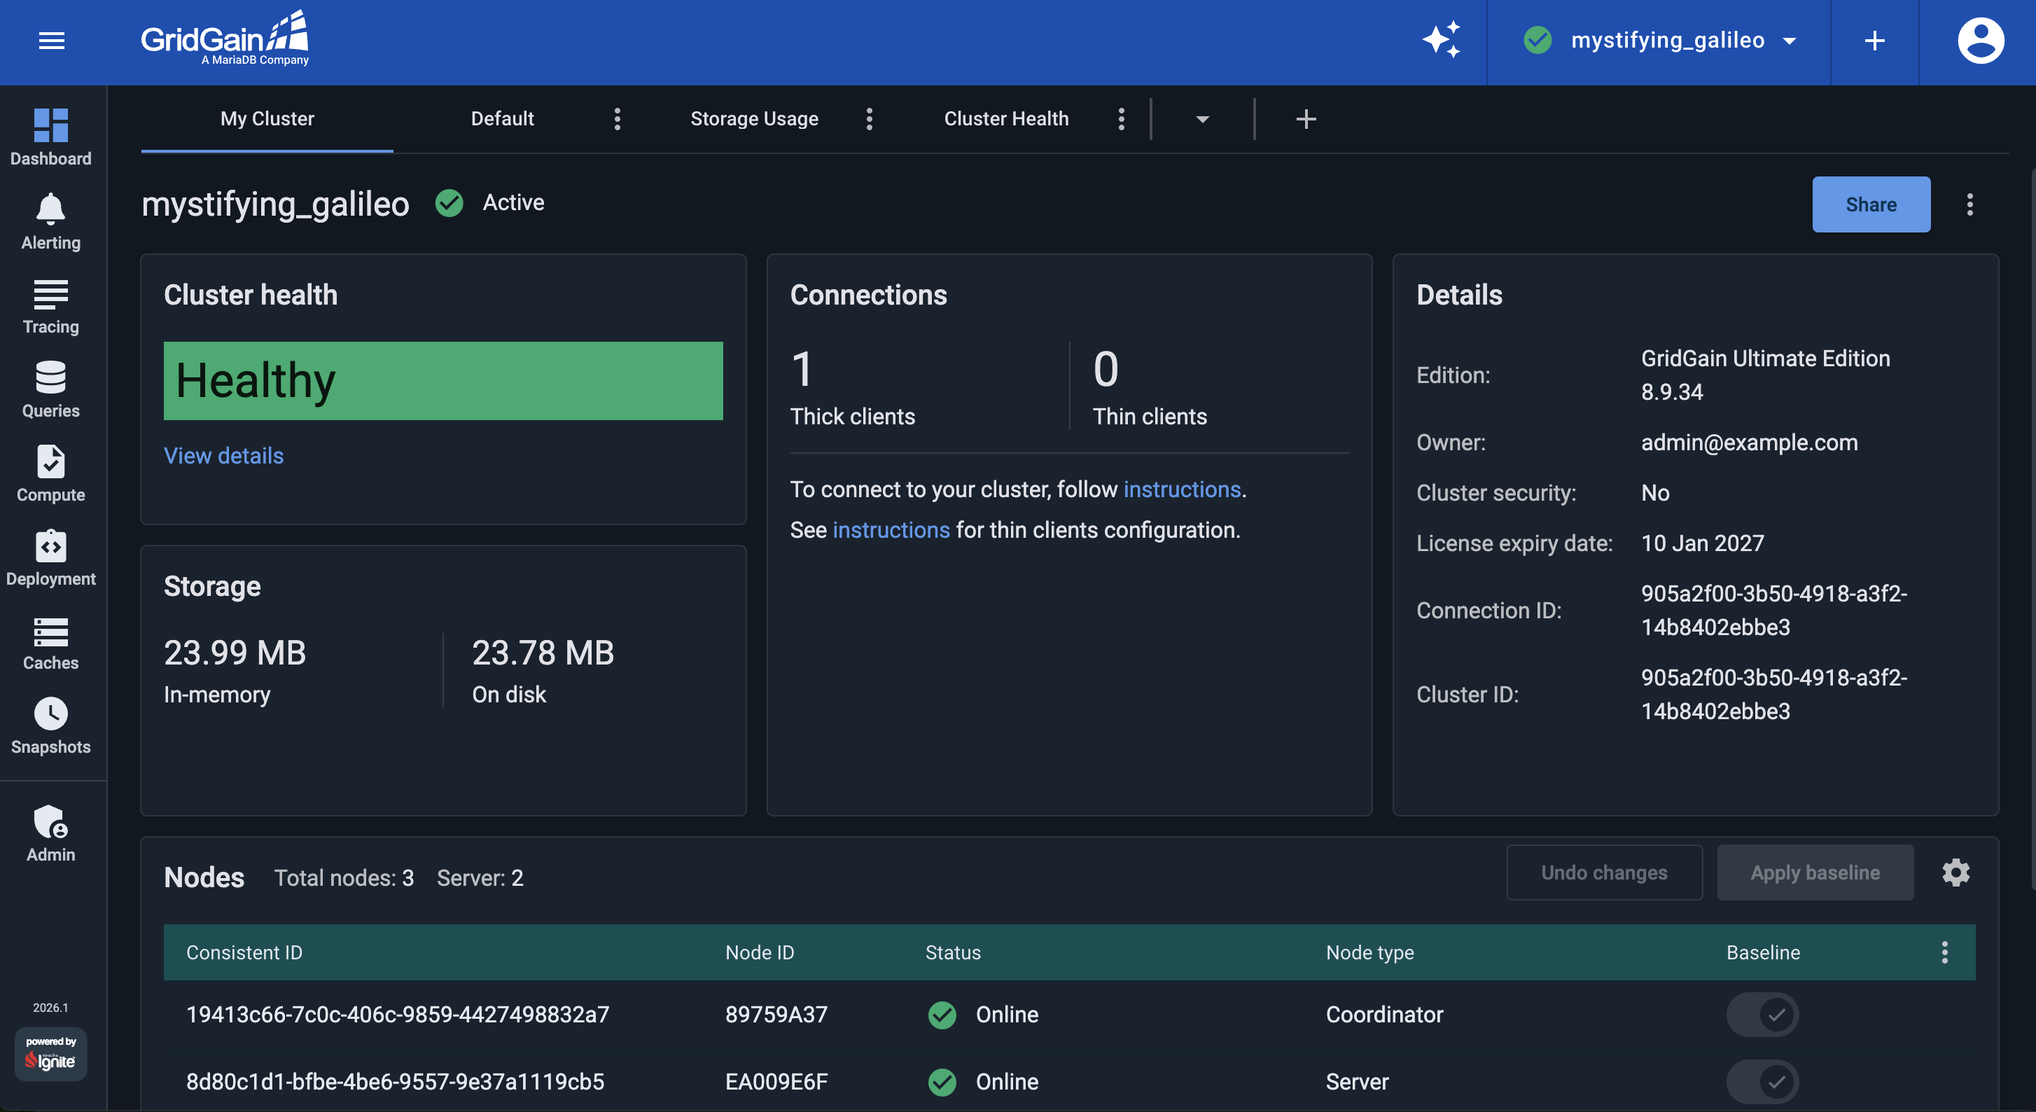The width and height of the screenshot is (2036, 1112).
Task: Switch to Cluster Health tab
Action: pyautogui.click(x=1005, y=118)
